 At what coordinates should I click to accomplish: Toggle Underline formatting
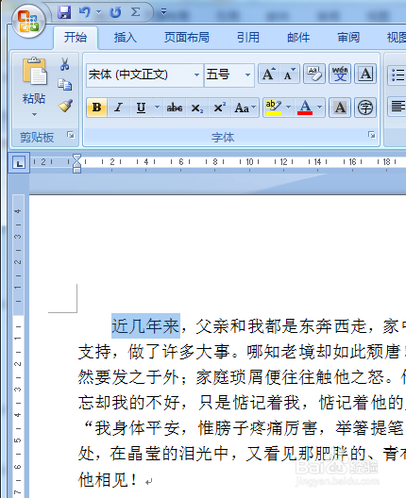pos(141,108)
